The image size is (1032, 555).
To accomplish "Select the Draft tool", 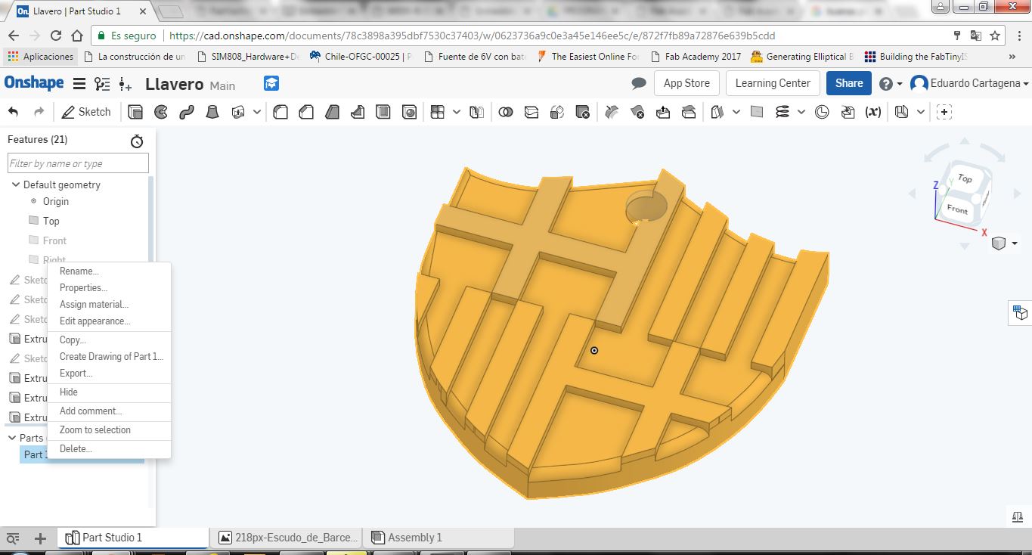I will [x=332, y=112].
